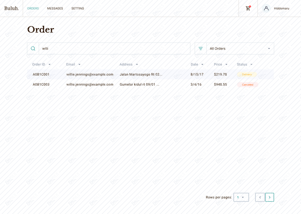Switch to MESSAGES tab
Image resolution: width=301 pixels, height=214 pixels.
[55, 8]
